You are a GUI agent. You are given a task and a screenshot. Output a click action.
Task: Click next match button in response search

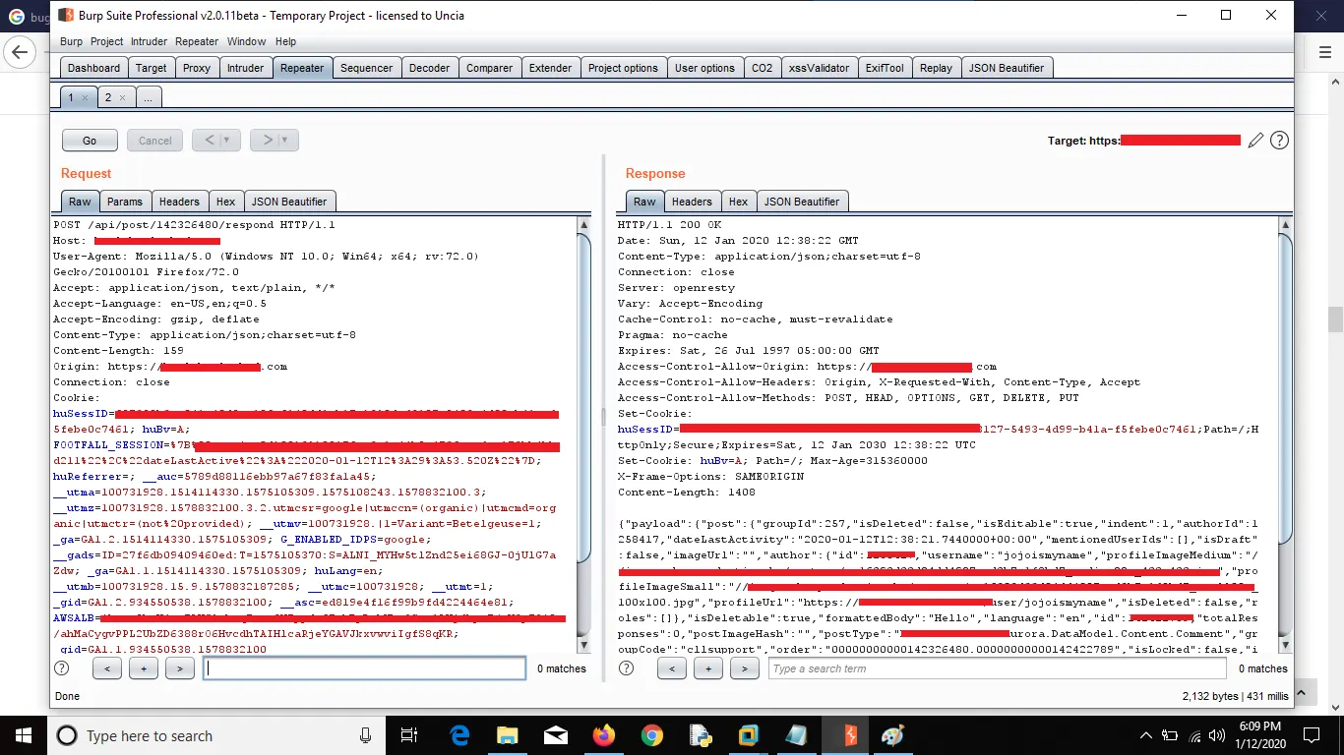(x=745, y=668)
